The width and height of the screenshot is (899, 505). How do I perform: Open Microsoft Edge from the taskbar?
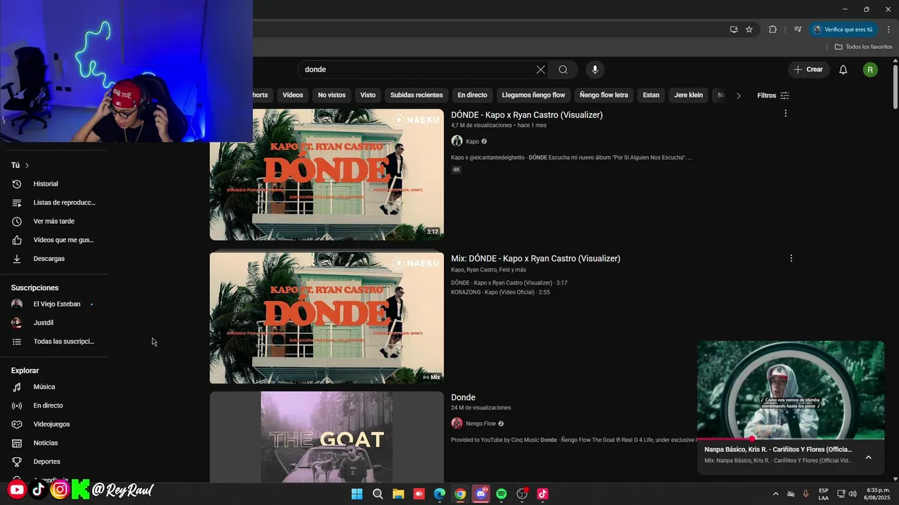(x=440, y=494)
